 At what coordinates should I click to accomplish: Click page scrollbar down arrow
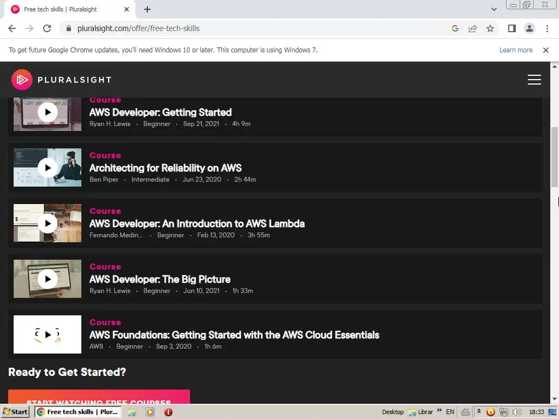555,399
